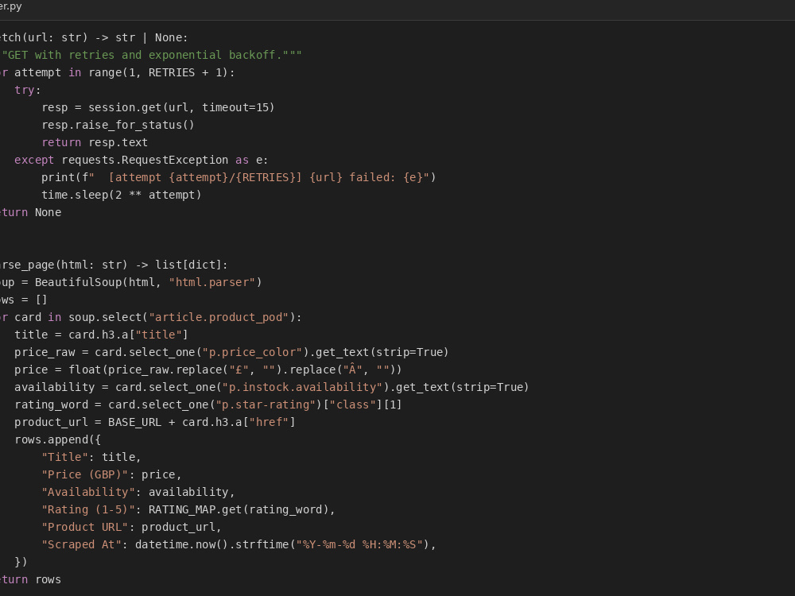
Task: Click 'RATING_MAP.get(rating_word)' expression
Action: coord(238,509)
